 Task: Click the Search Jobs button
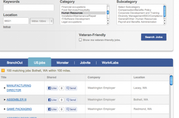[x=154, y=37]
